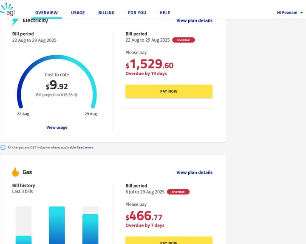
Task: View electricity plan details
Action: 194,21
